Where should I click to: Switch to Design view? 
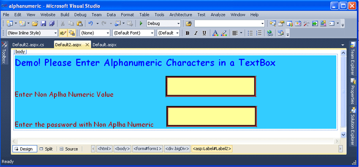[25, 149]
